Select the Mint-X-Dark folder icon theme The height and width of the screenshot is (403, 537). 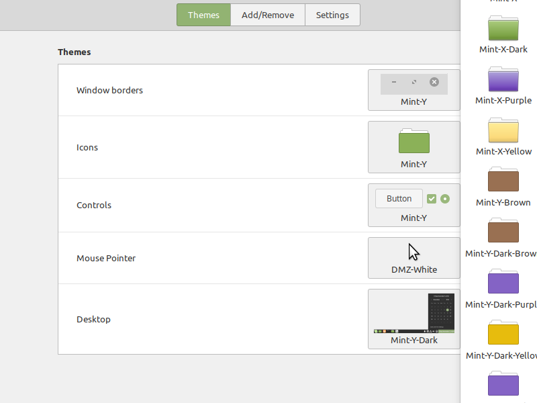502,30
